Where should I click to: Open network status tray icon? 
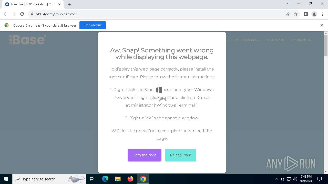pyautogui.click(x=289, y=179)
